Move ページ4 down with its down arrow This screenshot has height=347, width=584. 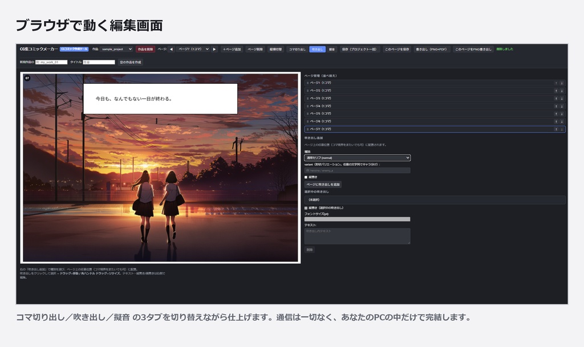(x=562, y=107)
